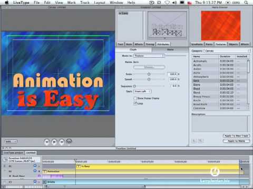253x189 pixels.
Task: Open the Effects tab in Media Browser
Action: tap(245, 44)
